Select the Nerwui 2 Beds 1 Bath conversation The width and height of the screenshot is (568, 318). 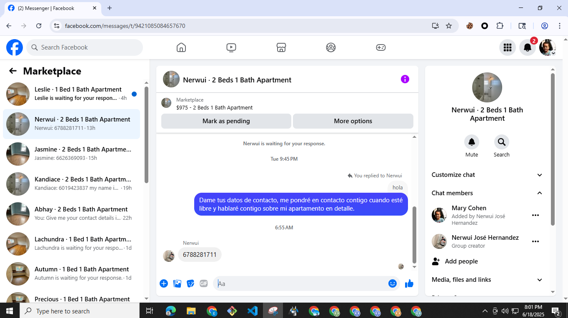tap(71, 124)
